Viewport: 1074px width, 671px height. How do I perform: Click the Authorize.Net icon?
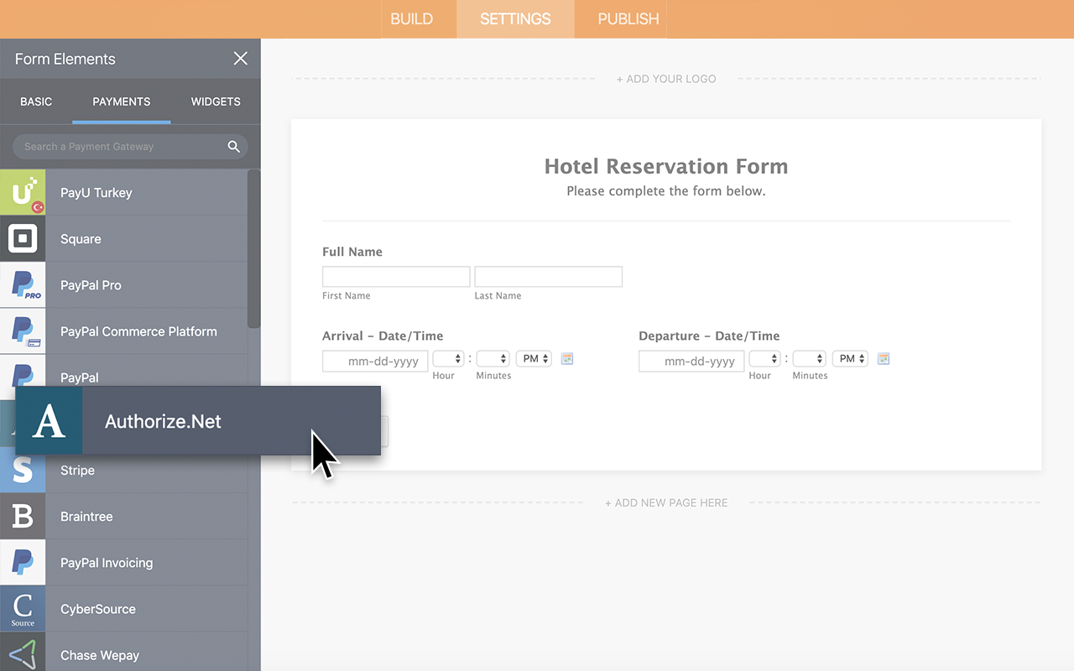click(x=49, y=421)
